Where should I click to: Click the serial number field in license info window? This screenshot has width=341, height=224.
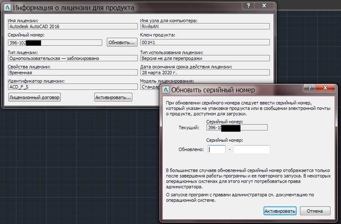(55, 43)
